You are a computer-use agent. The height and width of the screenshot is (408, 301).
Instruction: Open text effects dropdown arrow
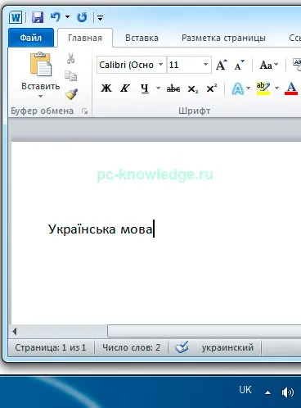point(248,88)
